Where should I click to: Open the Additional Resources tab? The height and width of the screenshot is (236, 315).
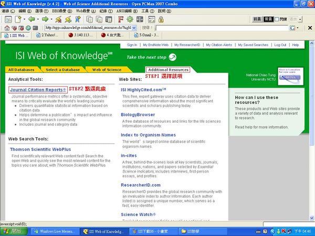(168, 70)
